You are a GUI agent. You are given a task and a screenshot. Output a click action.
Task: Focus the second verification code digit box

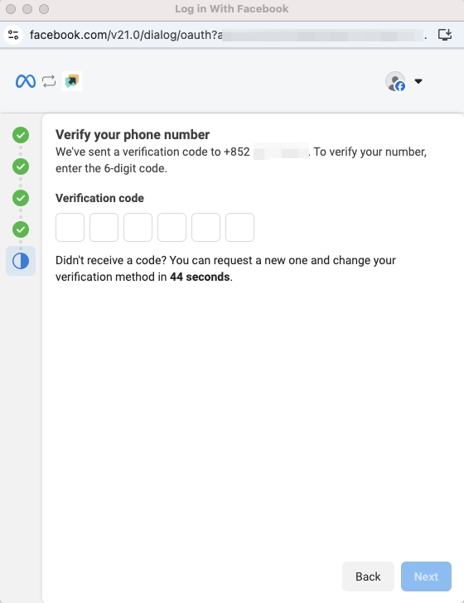[104, 227]
